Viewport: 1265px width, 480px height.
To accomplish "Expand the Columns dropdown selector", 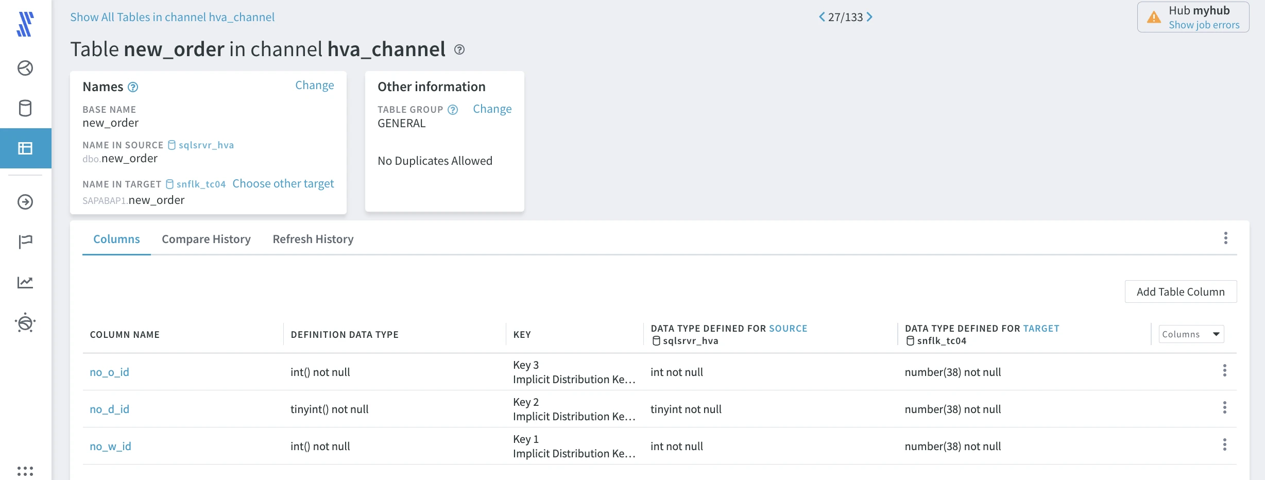I will coord(1191,334).
